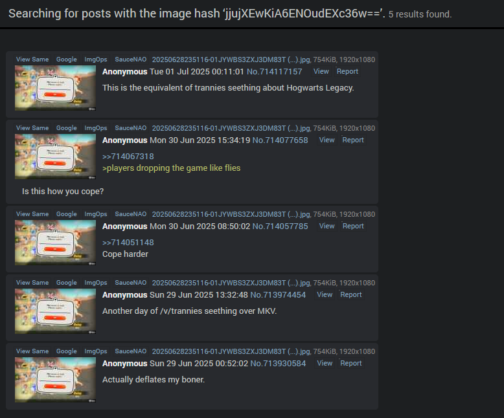
Task: Report post No.713974454
Action: pos(351,294)
